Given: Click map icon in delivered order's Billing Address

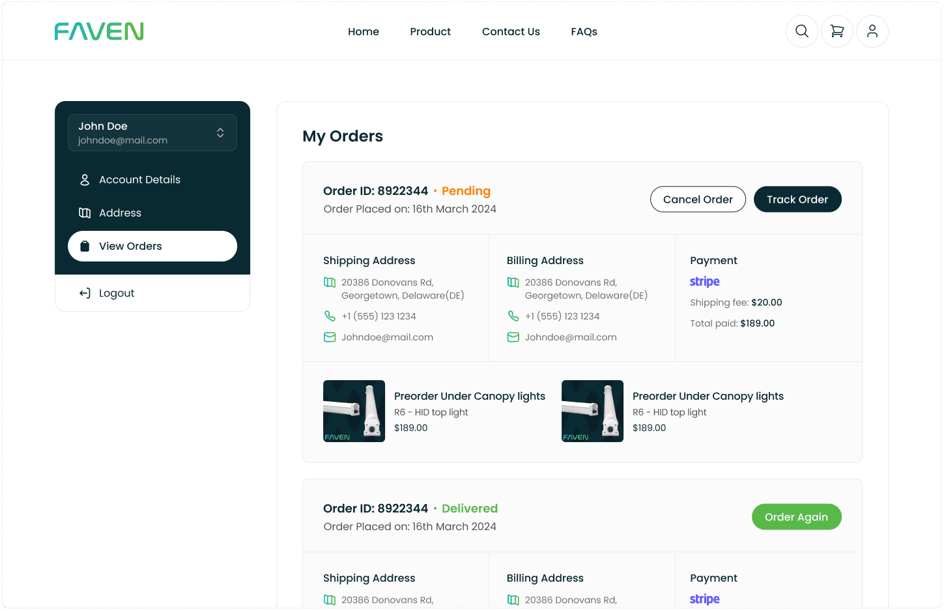Looking at the screenshot, I should pos(513,600).
